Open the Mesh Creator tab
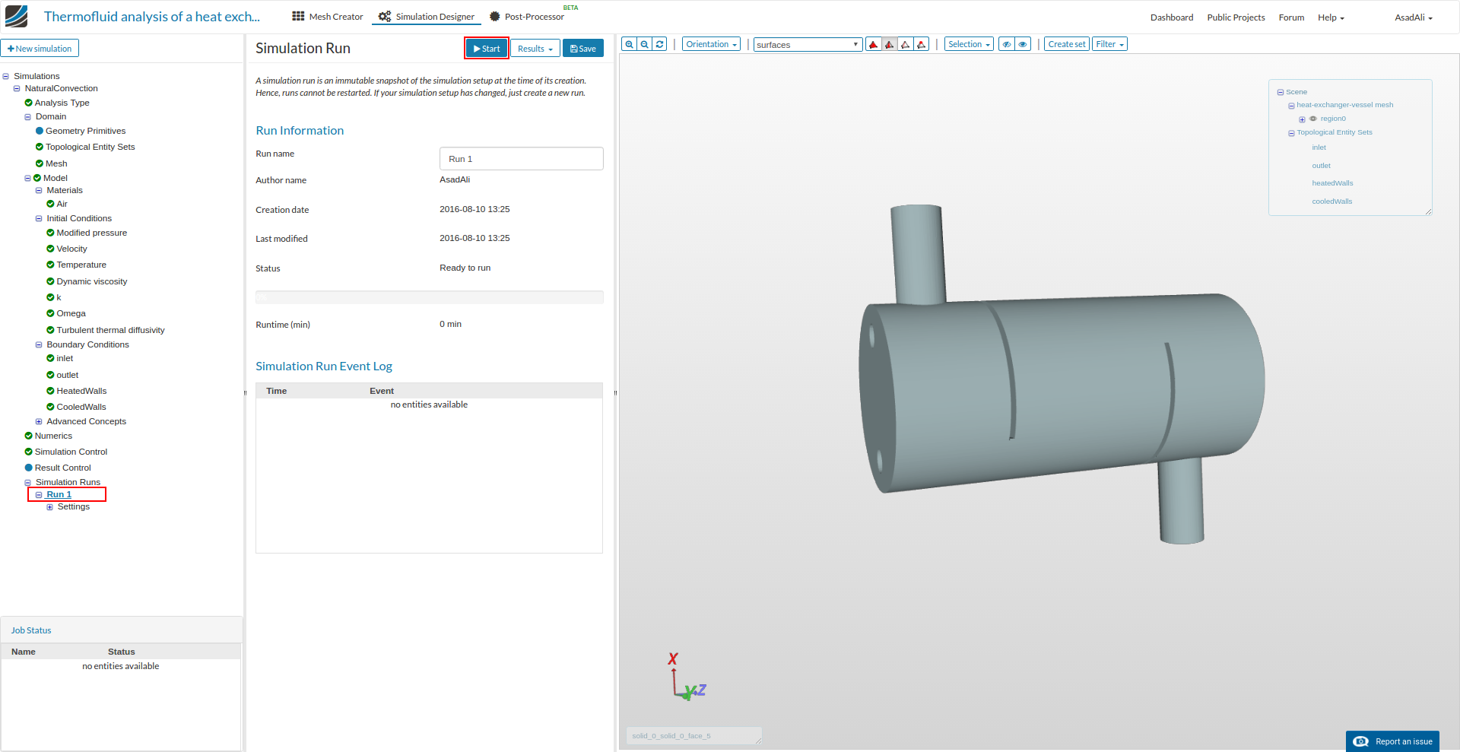This screenshot has width=1460, height=752. pyautogui.click(x=328, y=17)
